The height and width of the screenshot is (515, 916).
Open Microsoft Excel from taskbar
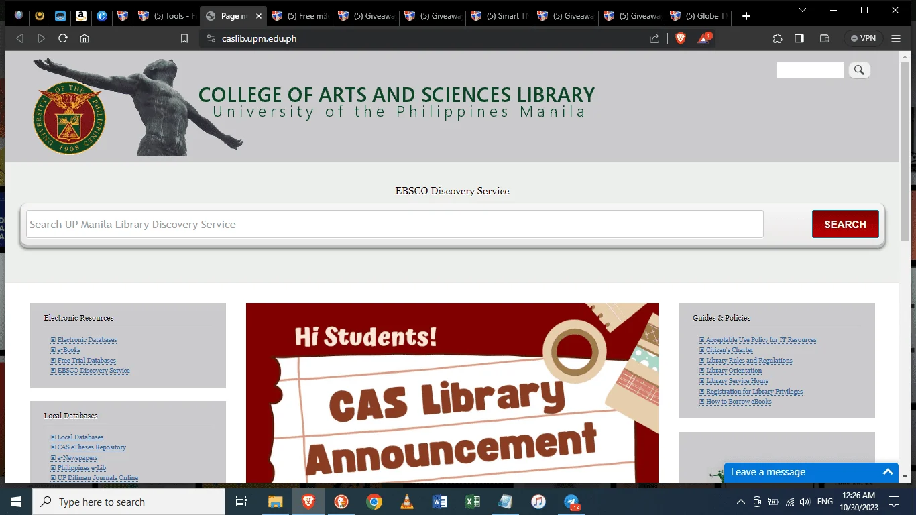point(473,502)
